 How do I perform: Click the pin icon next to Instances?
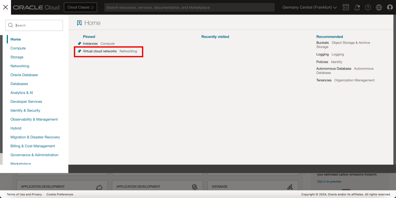79,43
